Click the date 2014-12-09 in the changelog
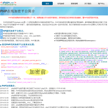The width and height of the screenshot is (108, 108). pyautogui.click(x=4, y=98)
